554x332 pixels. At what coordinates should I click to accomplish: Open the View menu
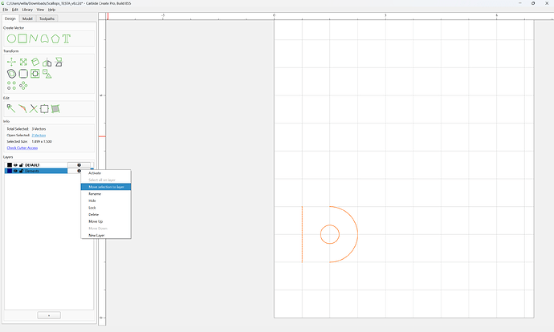click(x=41, y=10)
